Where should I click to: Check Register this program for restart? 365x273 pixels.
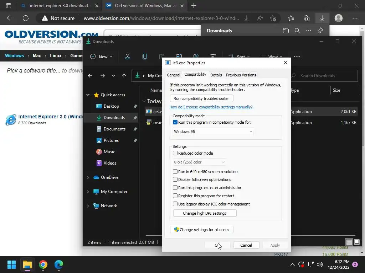tap(175, 196)
